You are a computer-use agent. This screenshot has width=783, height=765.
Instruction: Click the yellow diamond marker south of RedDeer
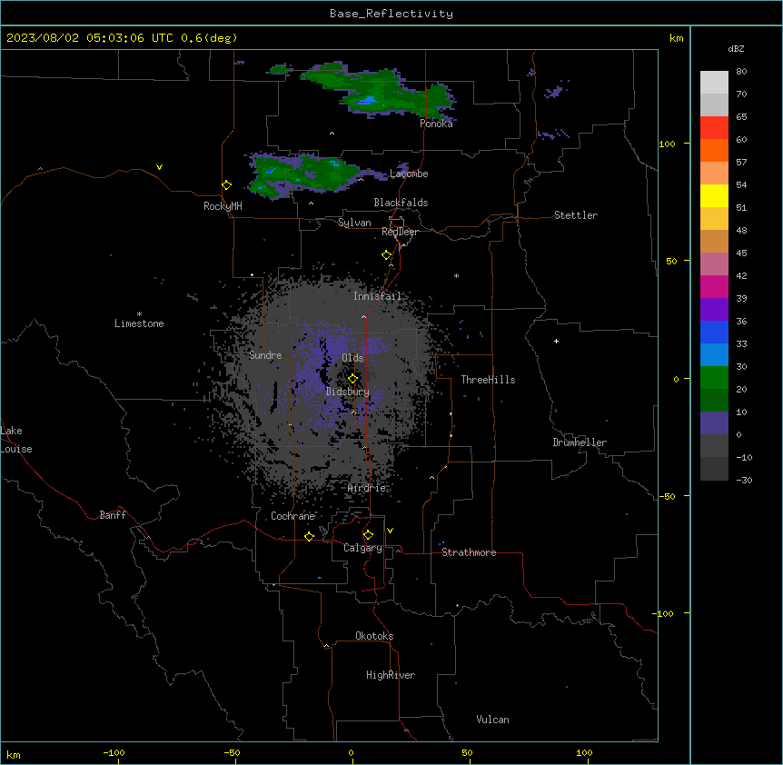(387, 255)
